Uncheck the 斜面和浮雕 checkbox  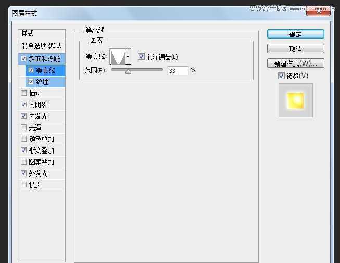click(x=23, y=59)
